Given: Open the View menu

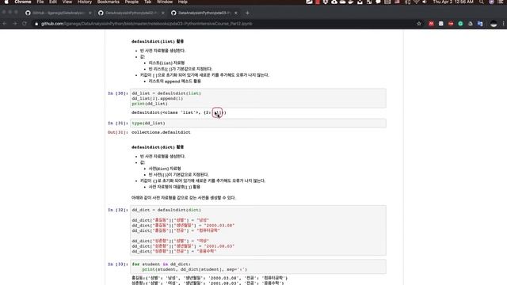Looking at the screenshot, I should click(67, 2).
